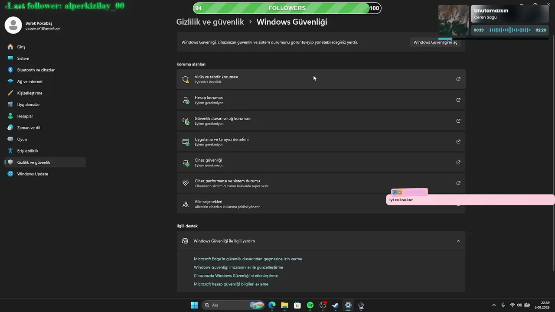Go back to Gizlilik ve güvenlik breadcrumb
This screenshot has width=555, height=312.
click(x=210, y=22)
